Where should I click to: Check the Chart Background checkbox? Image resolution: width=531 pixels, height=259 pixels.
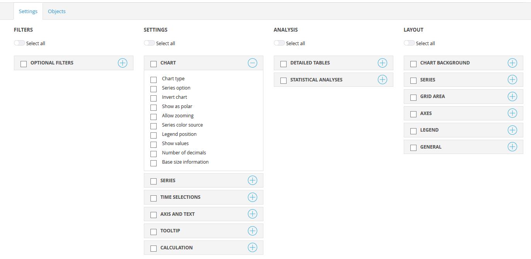tap(413, 64)
